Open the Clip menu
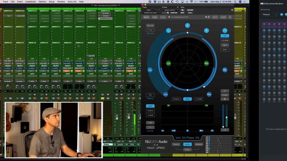Screen dimensions: 287x161 click(x=13, y=1)
